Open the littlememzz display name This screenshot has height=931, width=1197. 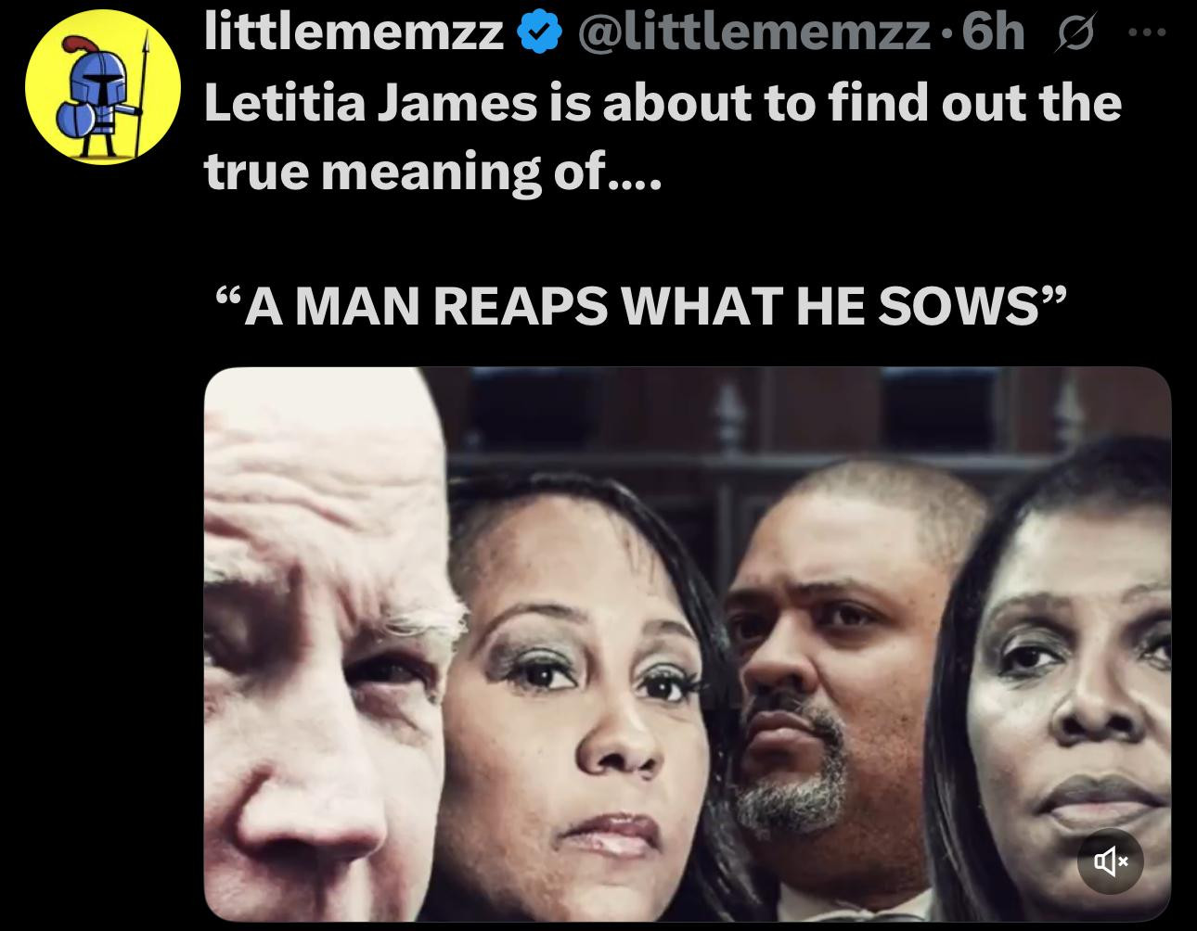355,36
